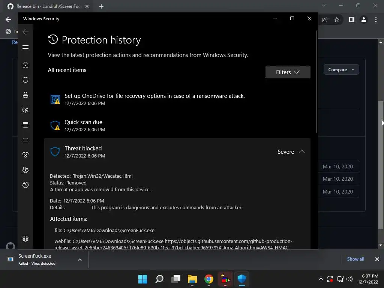Viewport: 384px width, 288px height.
Task: Open clock and date 6:07 PM
Action: pos(368,279)
